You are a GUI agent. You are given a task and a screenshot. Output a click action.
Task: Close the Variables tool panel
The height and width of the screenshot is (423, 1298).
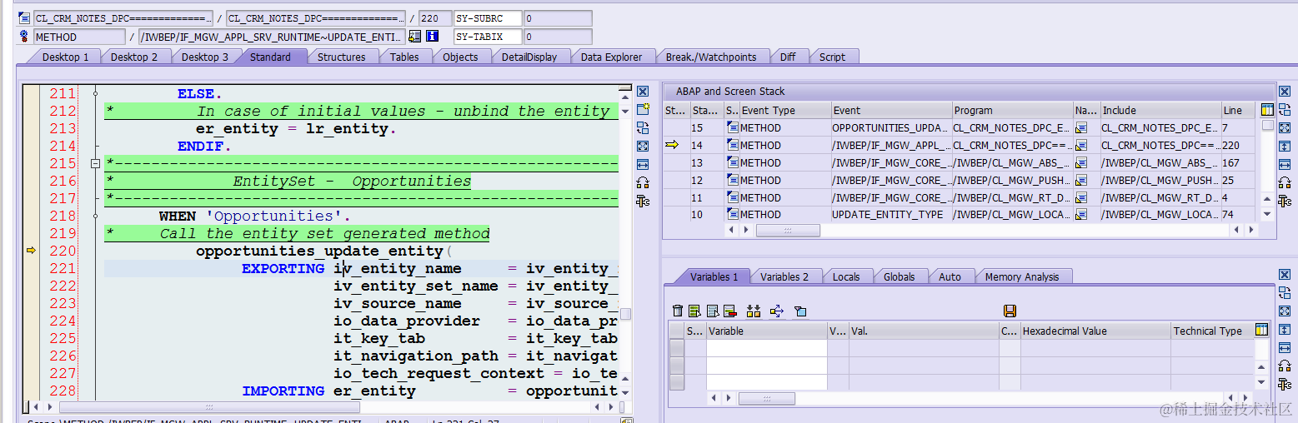pyautogui.click(x=1285, y=275)
